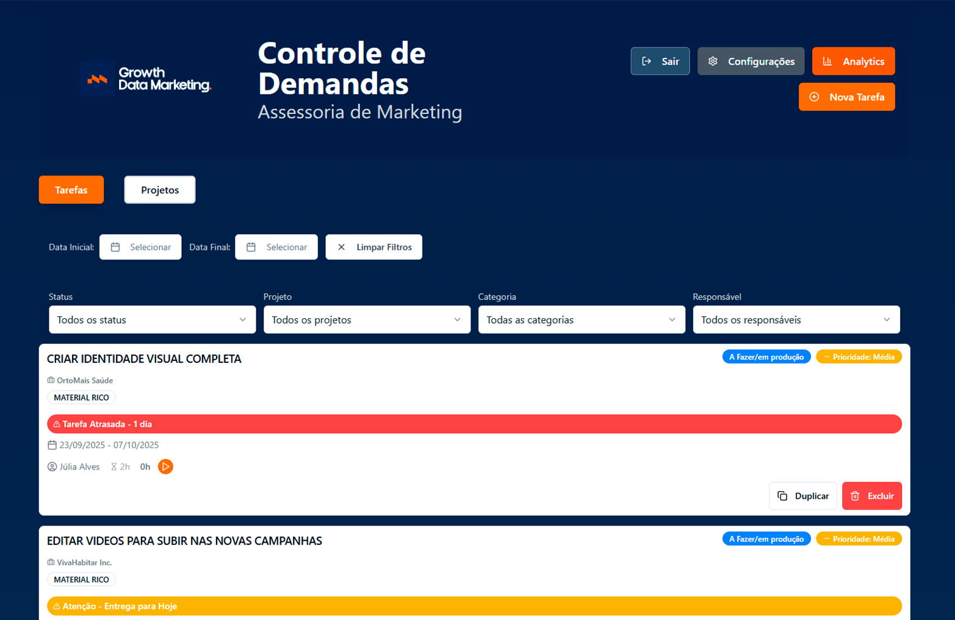Click the date range 23/09/2025 - 07/10/2025

pyautogui.click(x=109, y=445)
